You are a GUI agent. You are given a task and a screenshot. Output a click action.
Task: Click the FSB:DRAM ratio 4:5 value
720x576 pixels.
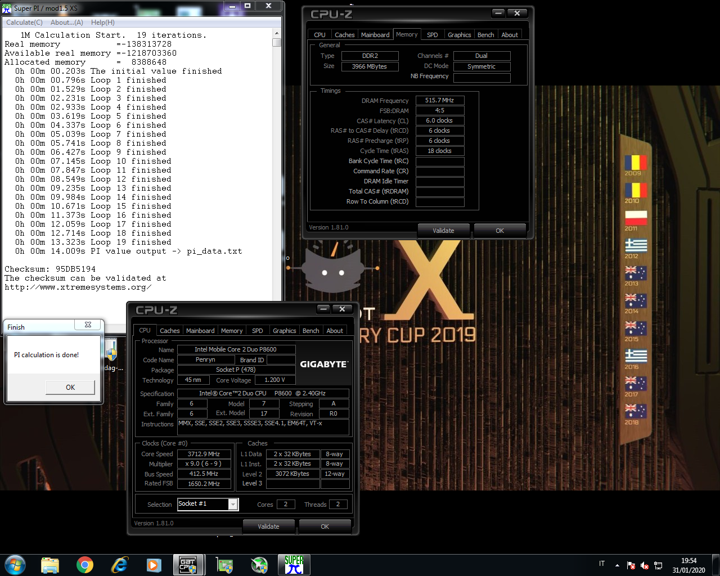pyautogui.click(x=440, y=110)
